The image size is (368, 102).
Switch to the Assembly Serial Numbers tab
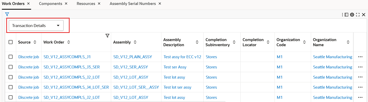click(x=132, y=4)
